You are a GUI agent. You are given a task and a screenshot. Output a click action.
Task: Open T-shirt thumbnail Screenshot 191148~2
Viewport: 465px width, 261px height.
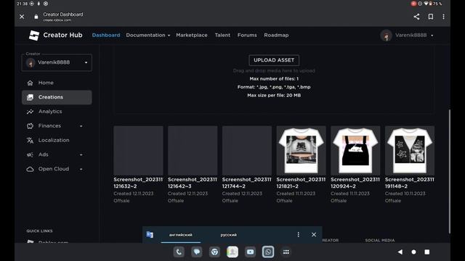410,150
